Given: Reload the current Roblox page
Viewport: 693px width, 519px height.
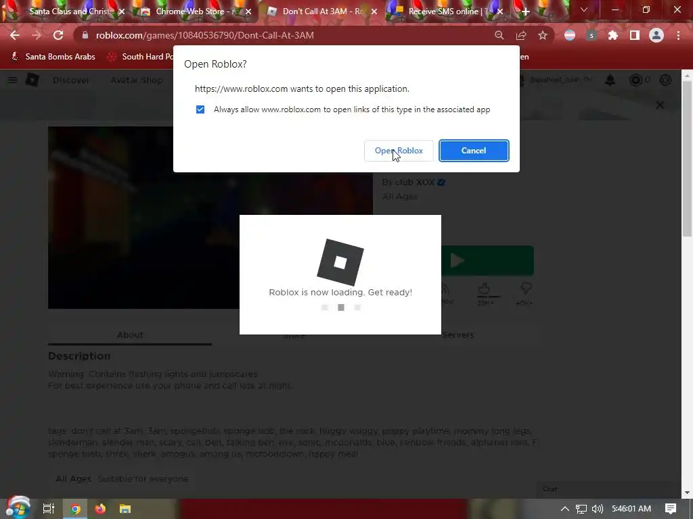Looking at the screenshot, I should click(x=58, y=35).
